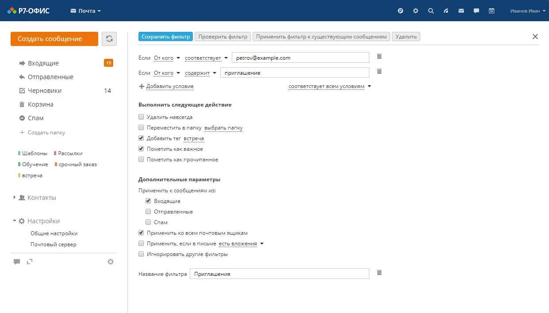
Task: Enable 'Удалить навсегда' checkbox
Action: (x=141, y=117)
